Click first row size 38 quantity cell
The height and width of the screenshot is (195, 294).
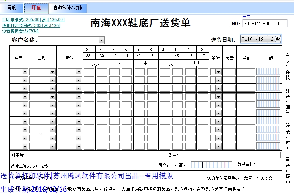click(x=89, y=72)
